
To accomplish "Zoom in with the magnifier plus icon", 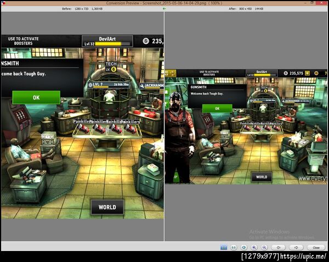I will click(x=254, y=248).
